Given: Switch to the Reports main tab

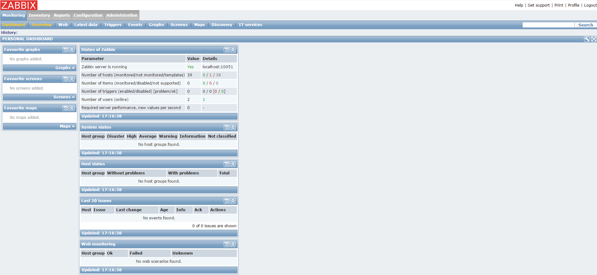Looking at the screenshot, I should (62, 15).
